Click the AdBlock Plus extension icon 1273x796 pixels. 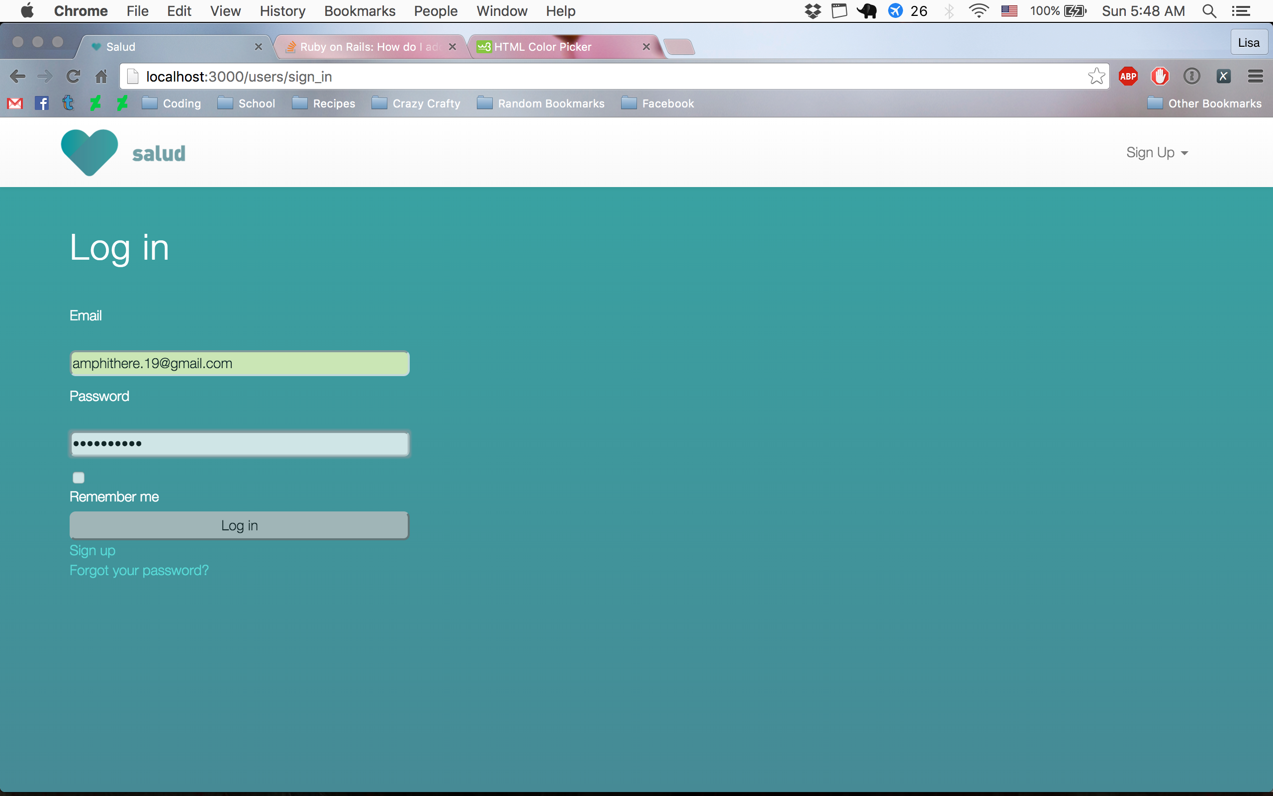coord(1128,76)
